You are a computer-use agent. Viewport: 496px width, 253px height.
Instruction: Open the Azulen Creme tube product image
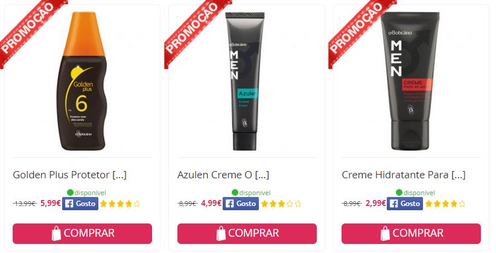(245, 81)
